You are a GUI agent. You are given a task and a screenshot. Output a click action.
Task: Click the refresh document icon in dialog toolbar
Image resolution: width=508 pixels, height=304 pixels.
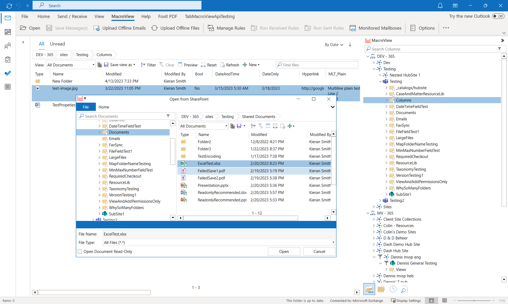(x=283, y=126)
